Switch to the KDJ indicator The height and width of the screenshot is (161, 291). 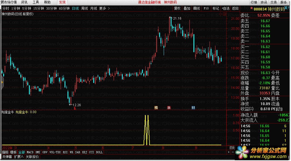85,152
